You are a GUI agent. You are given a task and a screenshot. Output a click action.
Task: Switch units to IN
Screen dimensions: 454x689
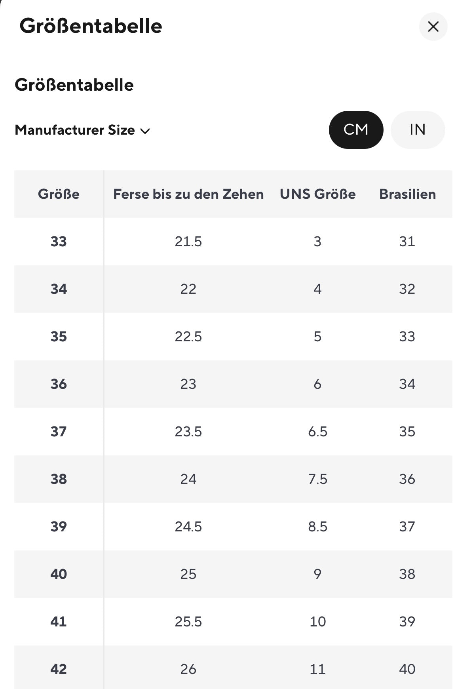point(418,130)
